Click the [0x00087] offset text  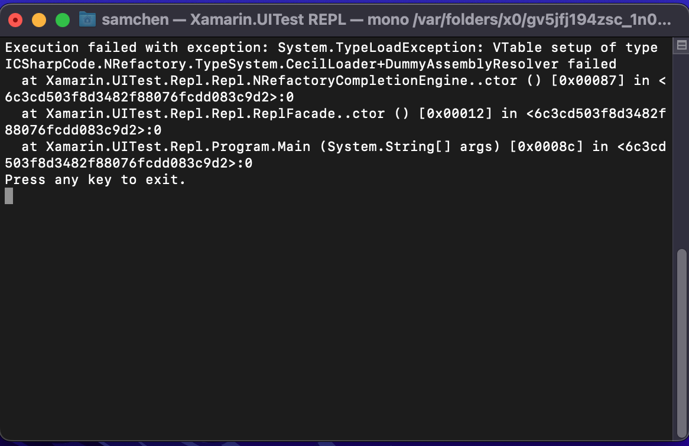(x=588, y=80)
